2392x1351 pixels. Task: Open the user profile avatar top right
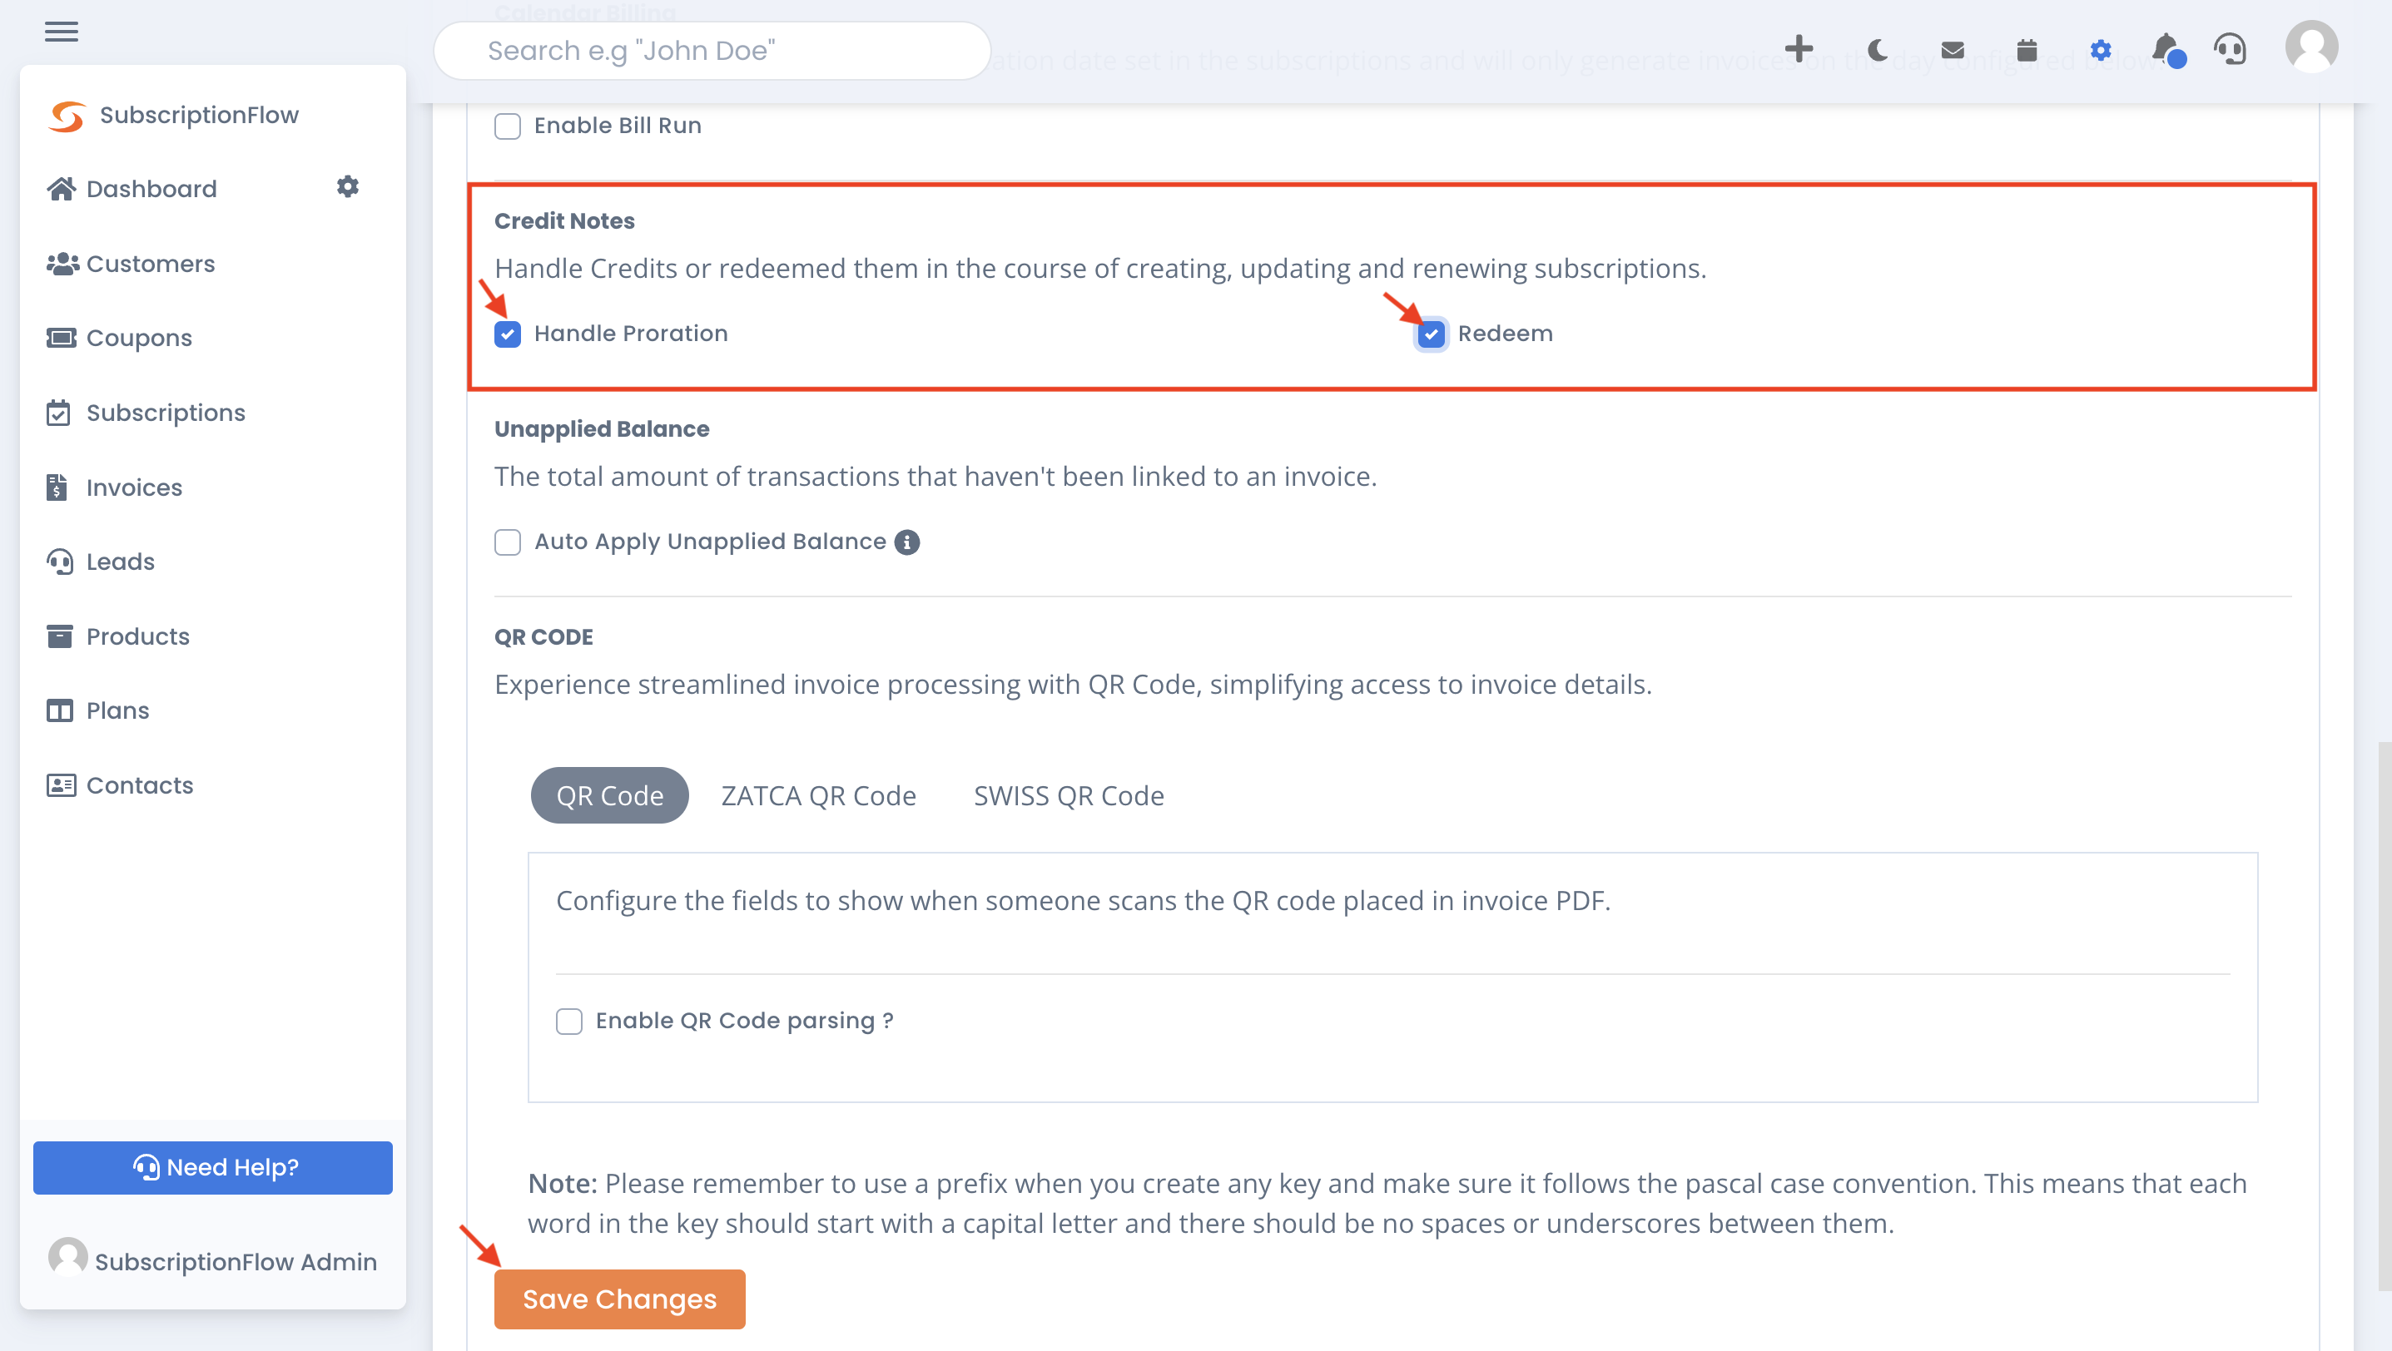click(2311, 47)
